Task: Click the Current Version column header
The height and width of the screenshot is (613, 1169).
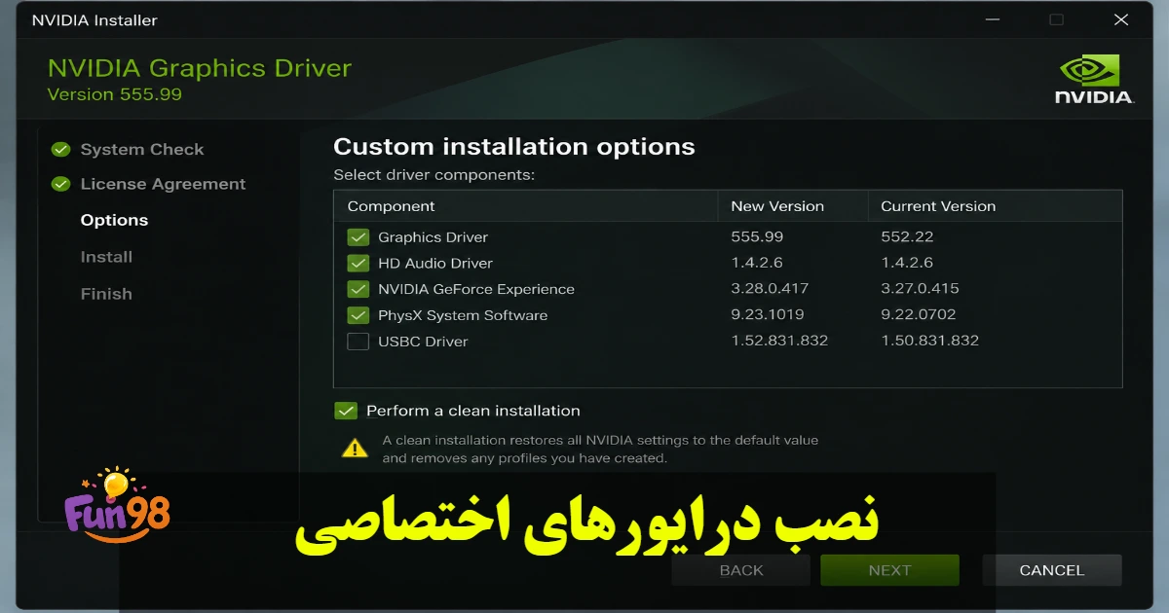Action: 938,206
